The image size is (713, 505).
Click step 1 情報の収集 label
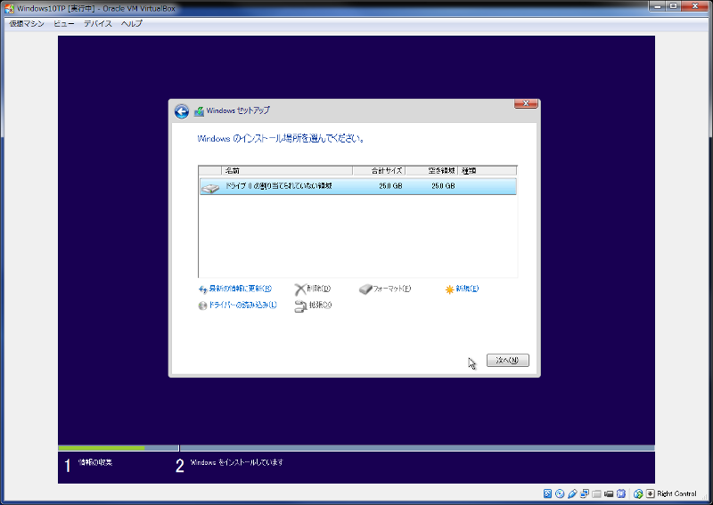95,462
